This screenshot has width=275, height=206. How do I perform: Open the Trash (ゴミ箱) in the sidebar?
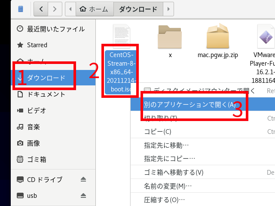37,160
